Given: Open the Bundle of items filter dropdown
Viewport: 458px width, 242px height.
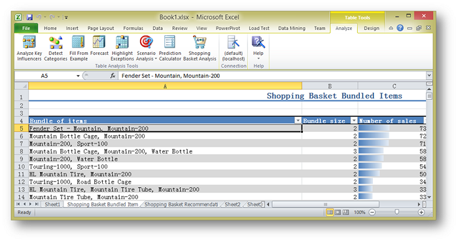Looking at the screenshot, I should [298, 121].
